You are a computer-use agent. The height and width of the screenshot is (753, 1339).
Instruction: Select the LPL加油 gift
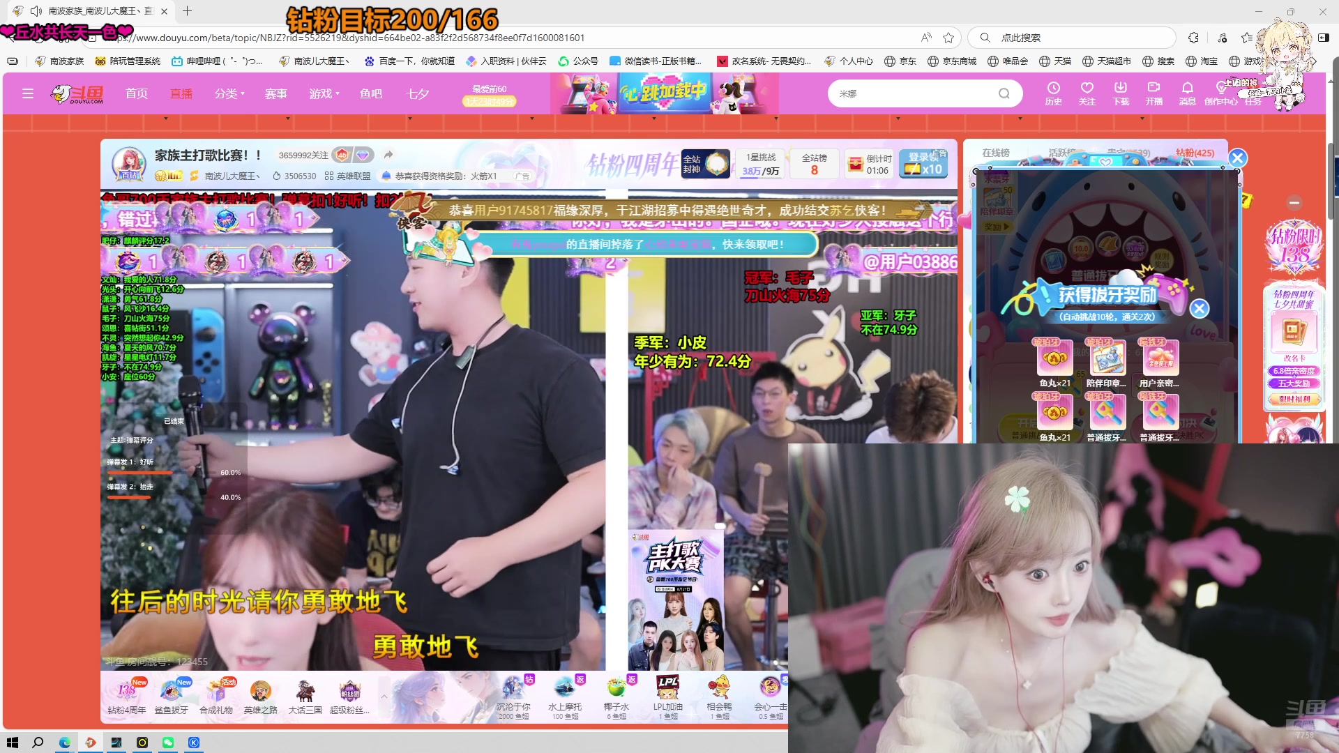[667, 697]
